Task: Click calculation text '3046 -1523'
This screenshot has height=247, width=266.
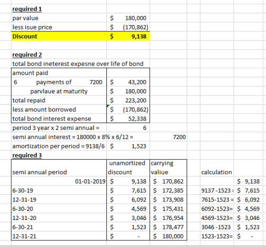Action: (216, 227)
